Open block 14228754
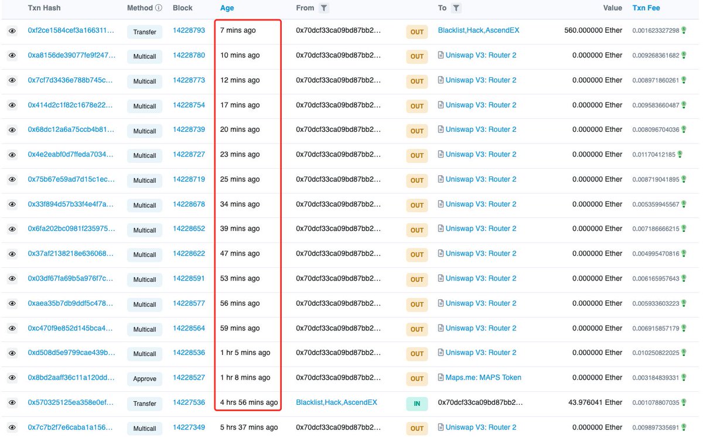This screenshot has height=437, width=703. tap(189, 105)
